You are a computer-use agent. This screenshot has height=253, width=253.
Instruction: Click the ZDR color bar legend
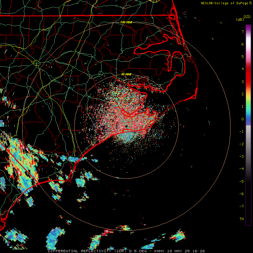tap(248, 125)
